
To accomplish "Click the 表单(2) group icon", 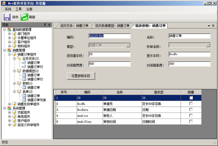I will (x=19, y=92).
